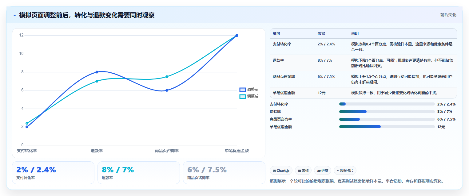Click the icon inside the 表格 chip
This screenshot has height=196, width=469.
(300, 171)
